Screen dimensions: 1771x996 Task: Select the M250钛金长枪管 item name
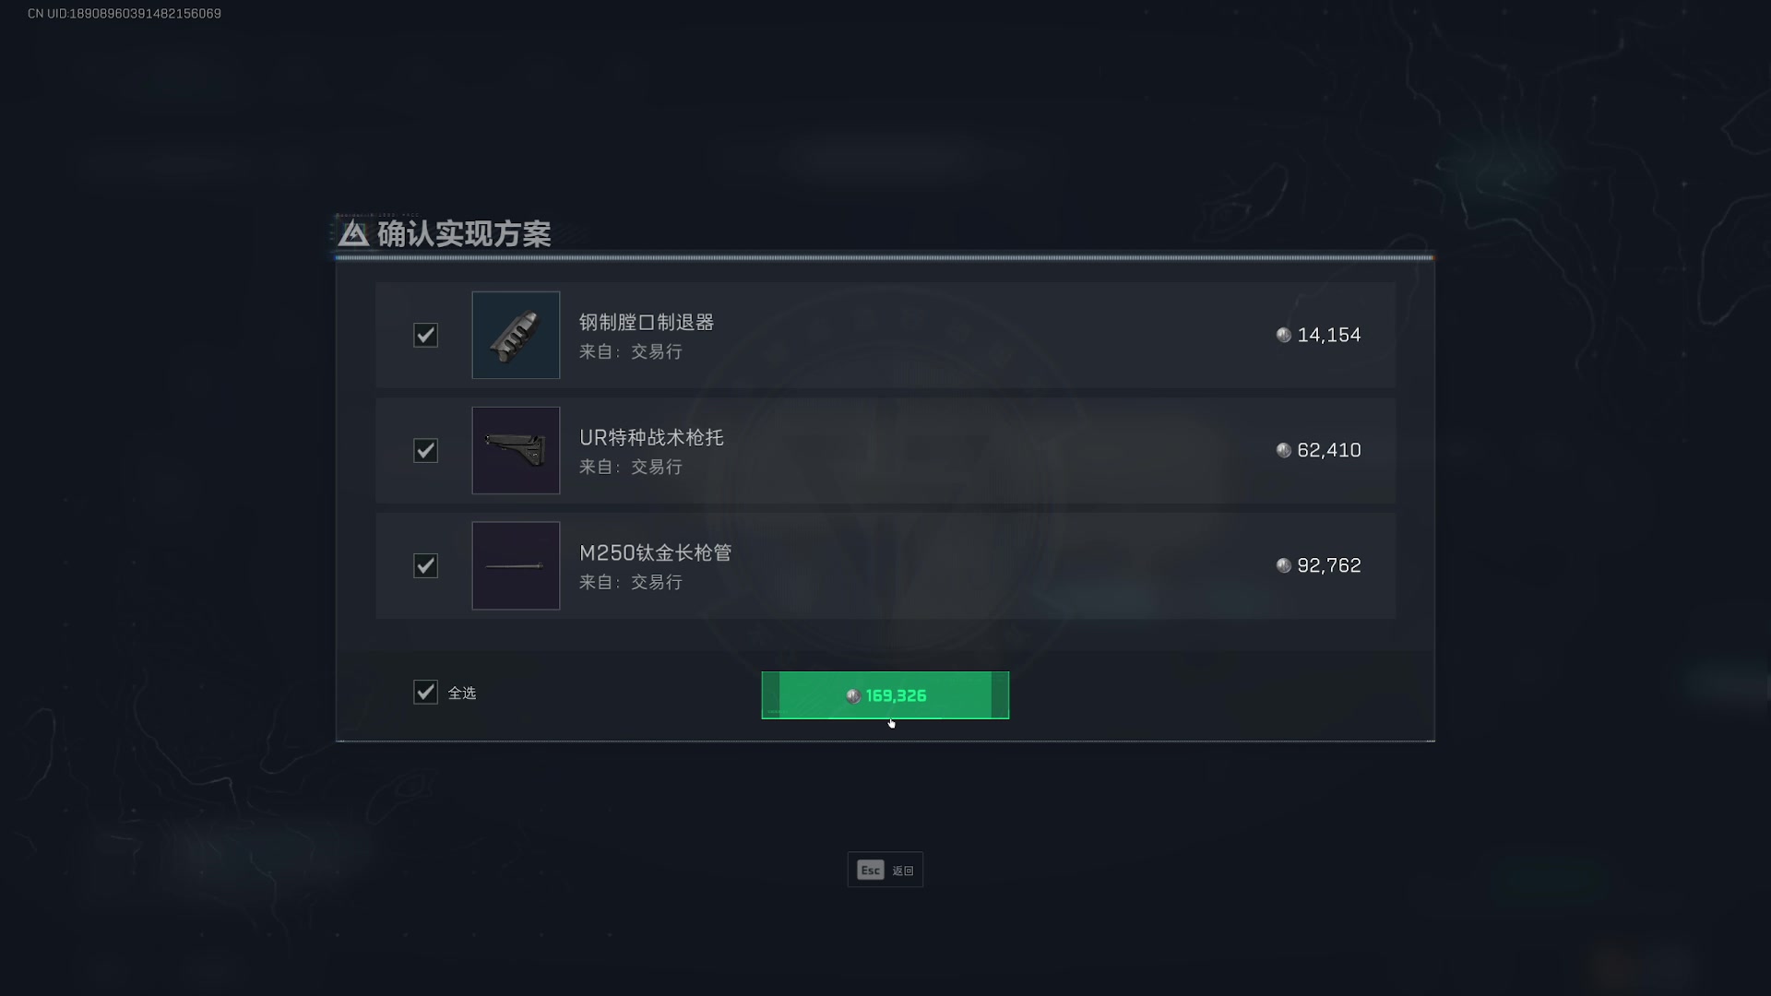(x=655, y=552)
